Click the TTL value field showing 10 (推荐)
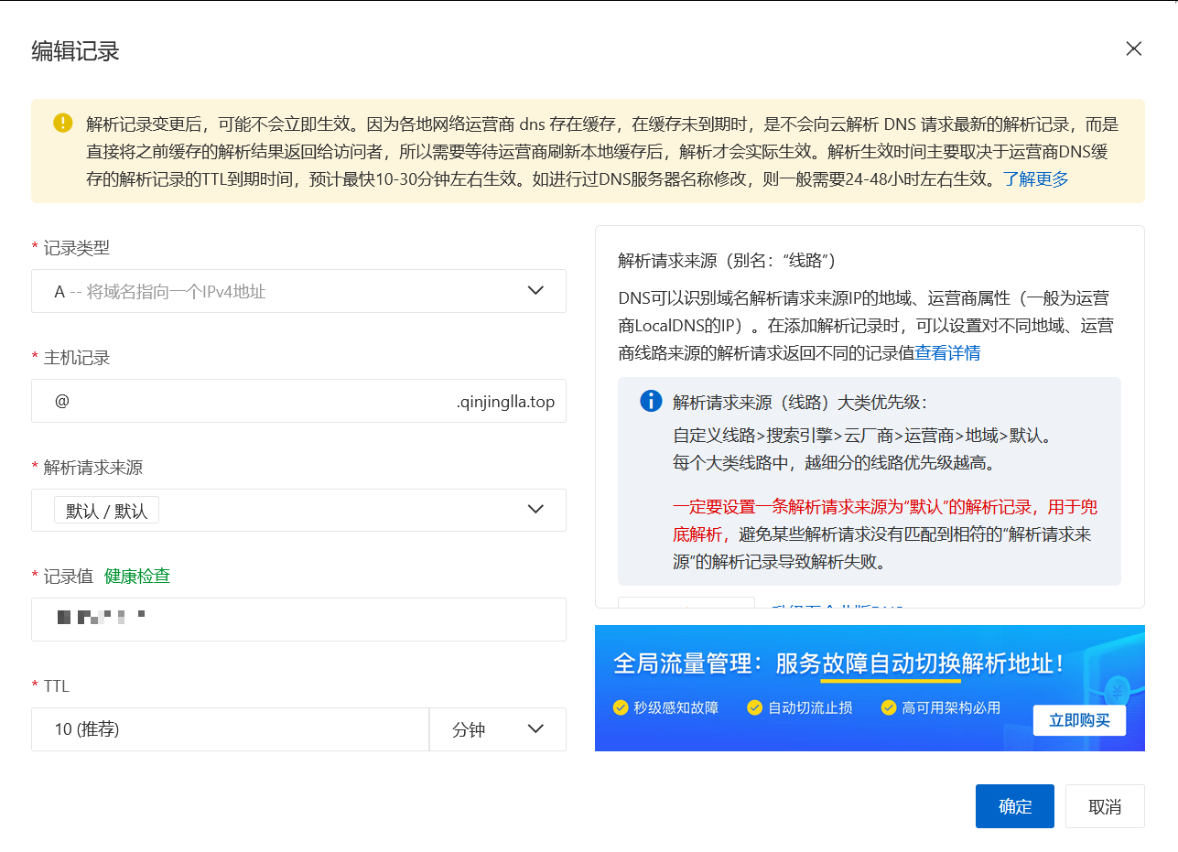Screen dimensions: 1178x852 (x=229, y=729)
